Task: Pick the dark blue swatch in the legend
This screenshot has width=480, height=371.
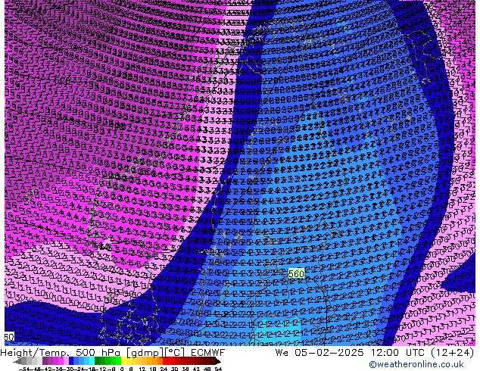Action: 71,362
